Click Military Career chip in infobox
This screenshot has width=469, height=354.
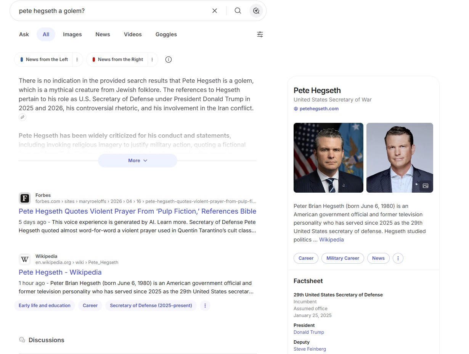click(343, 258)
